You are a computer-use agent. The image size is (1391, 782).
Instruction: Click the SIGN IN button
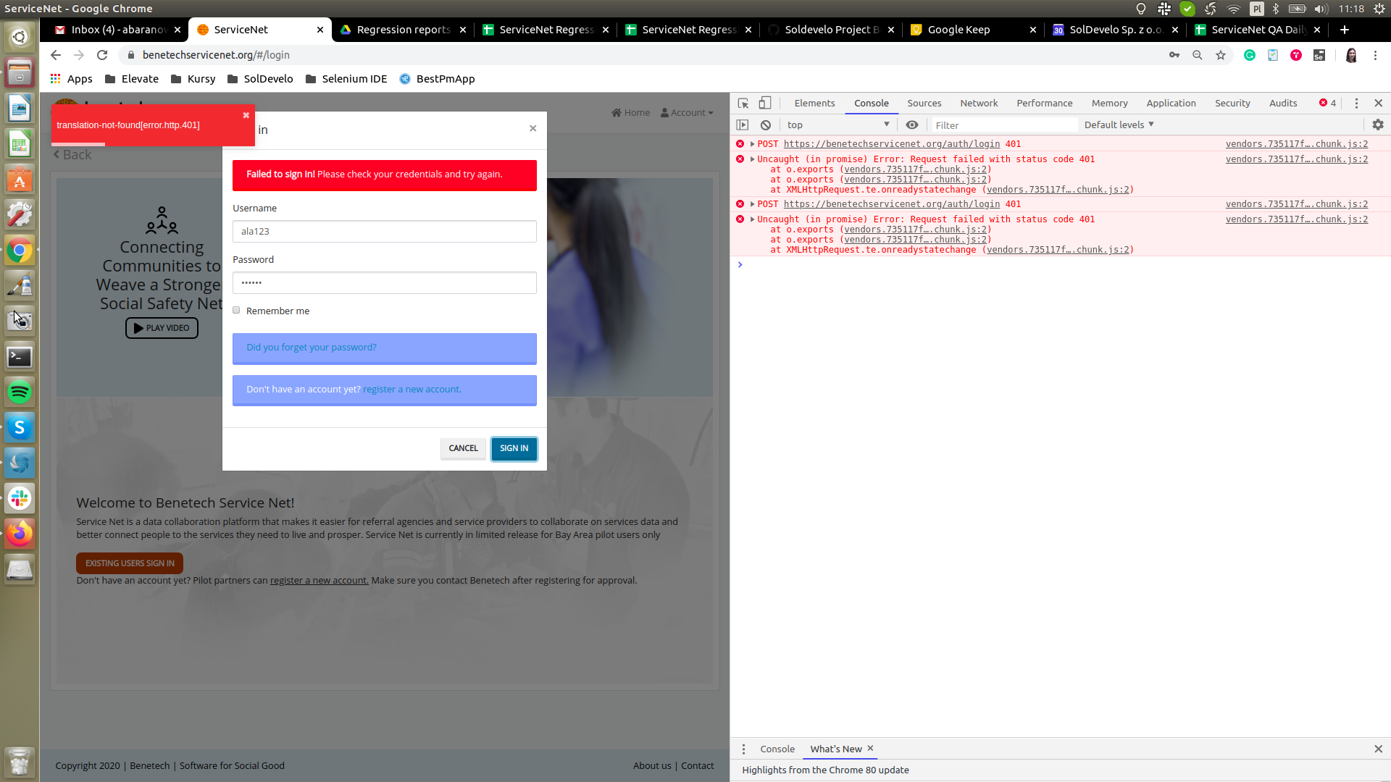[514, 448]
